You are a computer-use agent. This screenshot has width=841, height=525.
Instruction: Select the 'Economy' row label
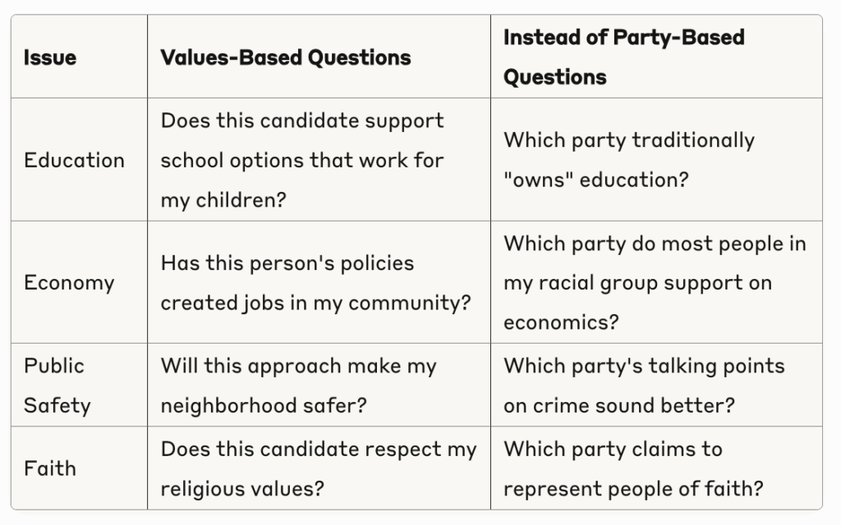tap(69, 282)
